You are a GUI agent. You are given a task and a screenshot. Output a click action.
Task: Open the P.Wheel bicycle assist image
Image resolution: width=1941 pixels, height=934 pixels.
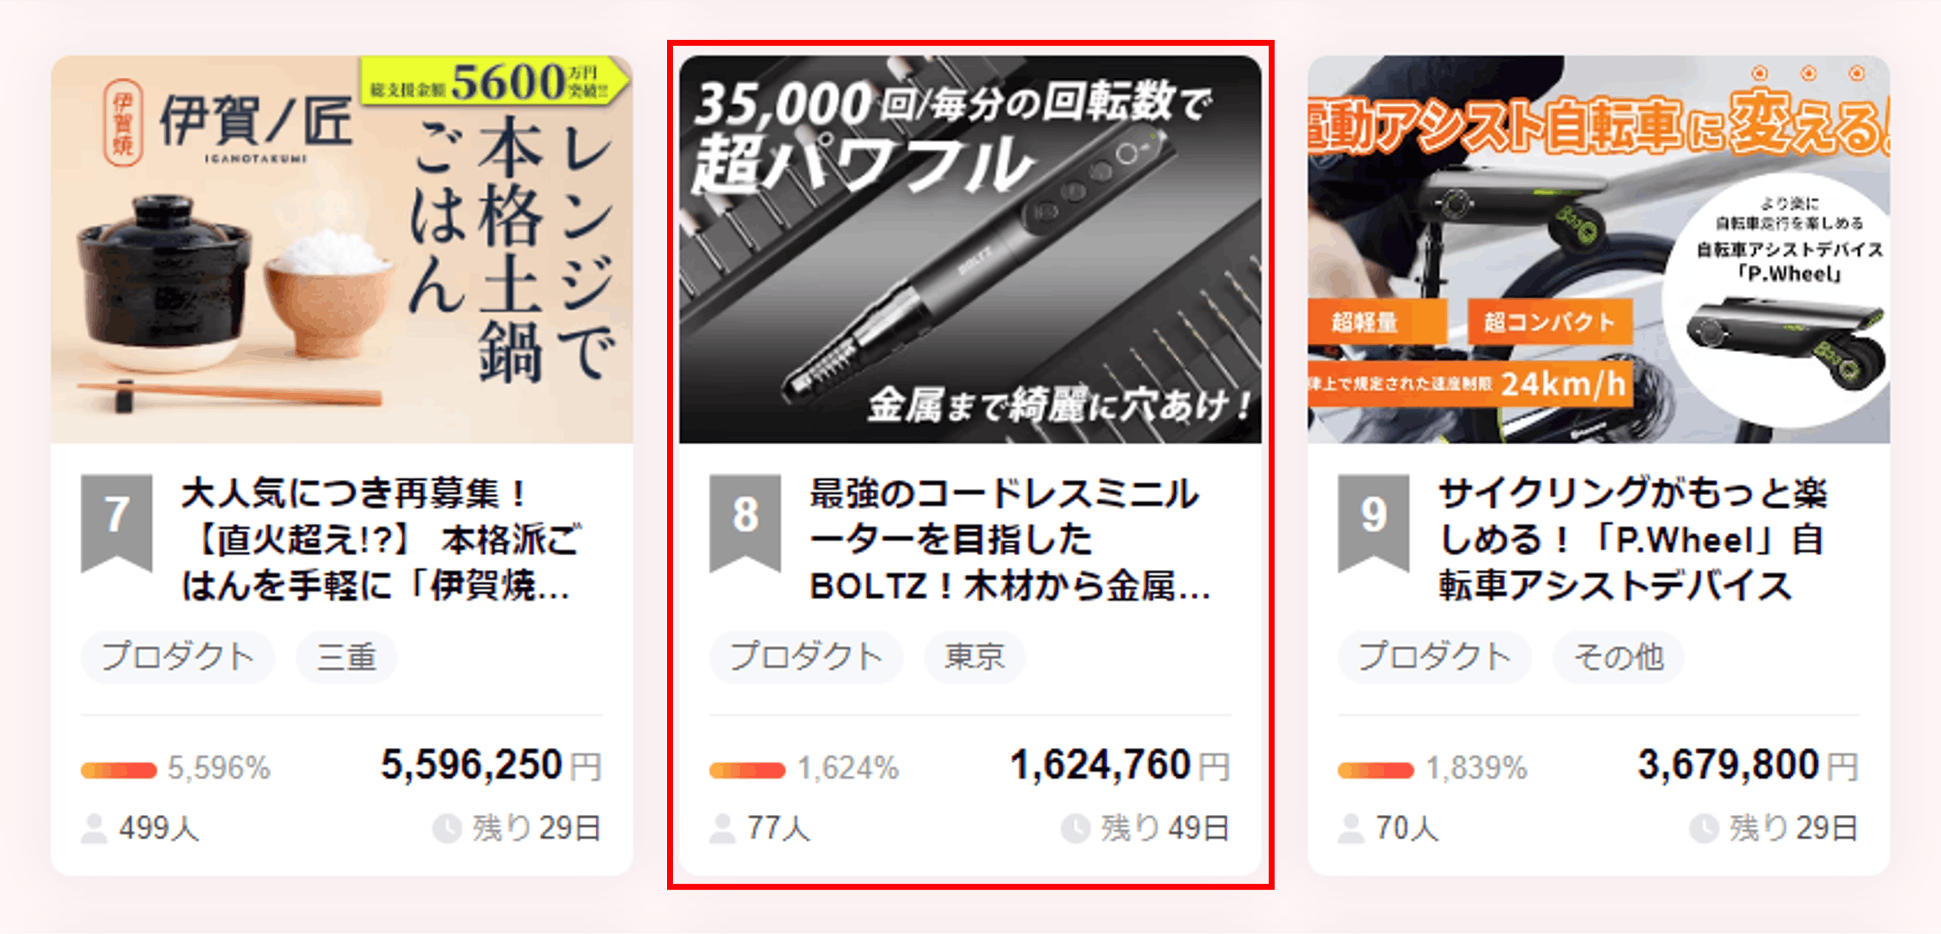click(x=1599, y=250)
